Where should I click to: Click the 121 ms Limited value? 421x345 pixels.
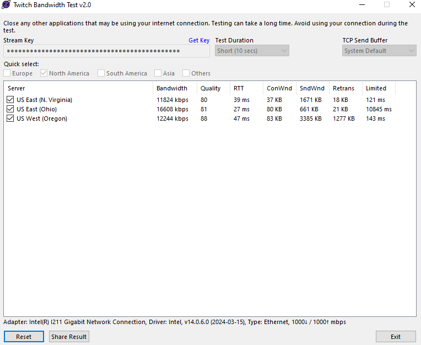[375, 100]
